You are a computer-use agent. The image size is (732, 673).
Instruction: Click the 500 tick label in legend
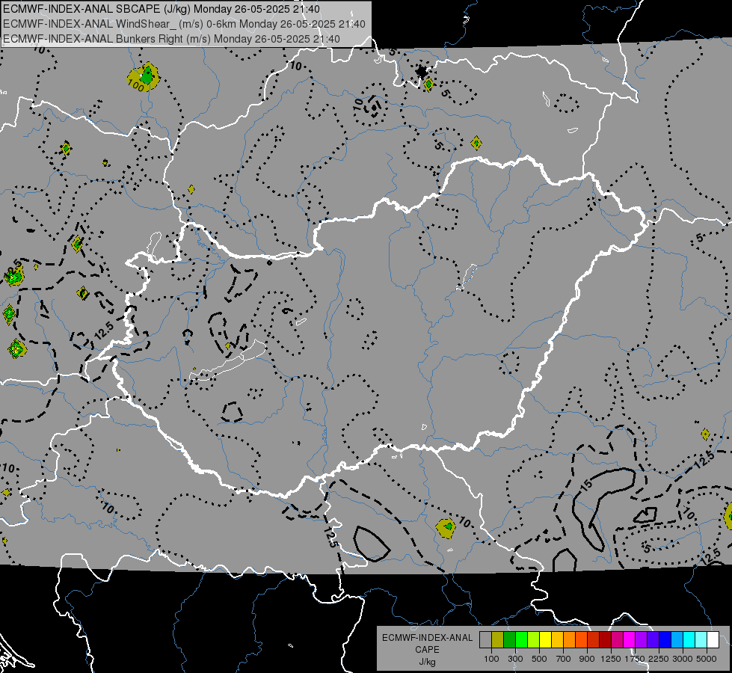(539, 659)
